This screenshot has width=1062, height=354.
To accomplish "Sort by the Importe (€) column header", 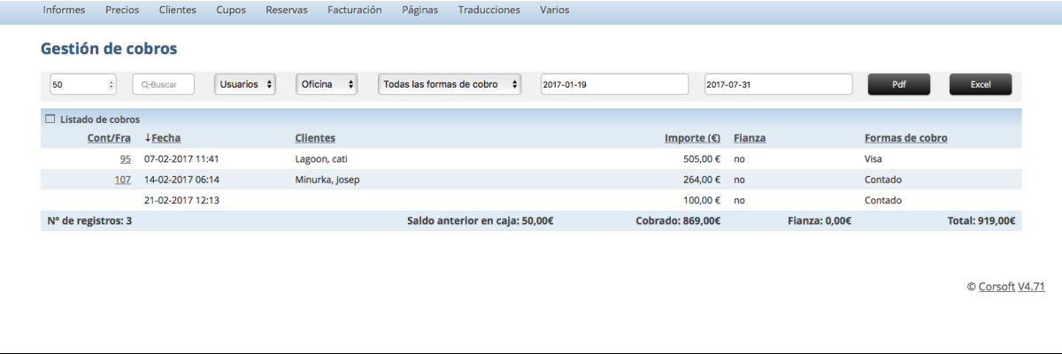I will 692,138.
